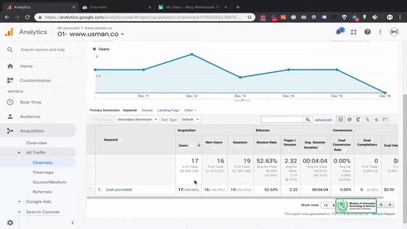The width and height of the screenshot is (407, 229).
Task: Open the Other primary dimension dropdown
Action: (x=190, y=110)
